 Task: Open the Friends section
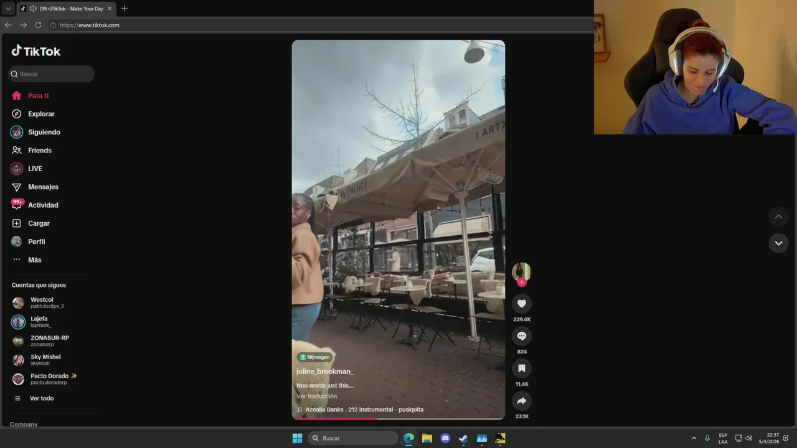(x=31, y=151)
